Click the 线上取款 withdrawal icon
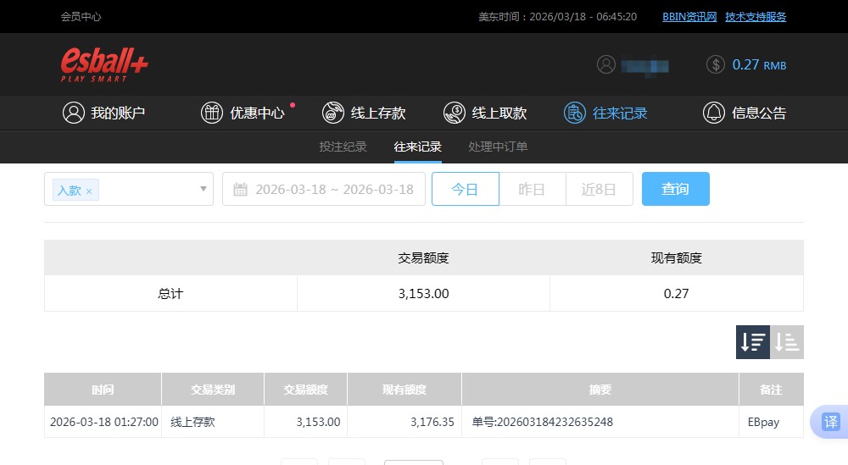The height and width of the screenshot is (465, 848). click(455, 113)
